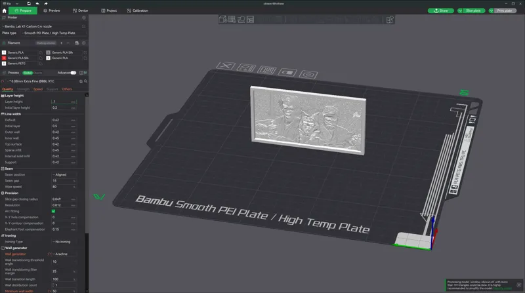This screenshot has height=293, width=525.
Task: Click the Flushing volumes button
Action: (46, 43)
